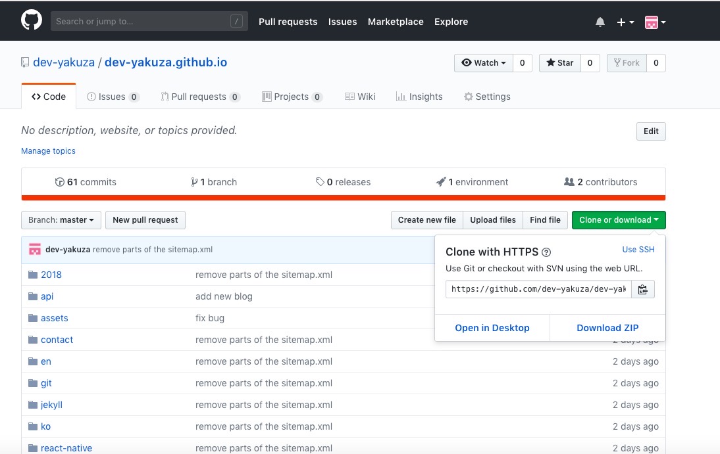Open 'fix bug' commit message
The image size is (720, 454).
(210, 318)
